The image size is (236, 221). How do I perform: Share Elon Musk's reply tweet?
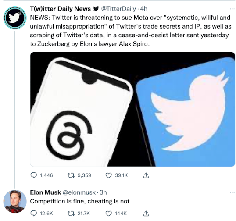point(146,214)
